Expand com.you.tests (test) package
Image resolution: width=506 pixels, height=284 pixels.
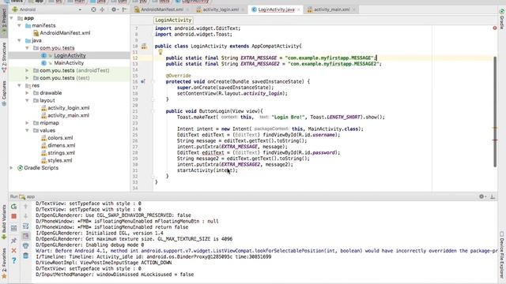(27, 78)
